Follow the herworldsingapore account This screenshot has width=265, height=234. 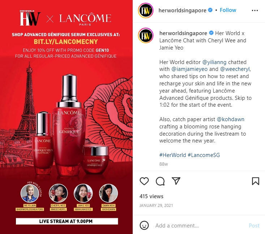pos(228,10)
